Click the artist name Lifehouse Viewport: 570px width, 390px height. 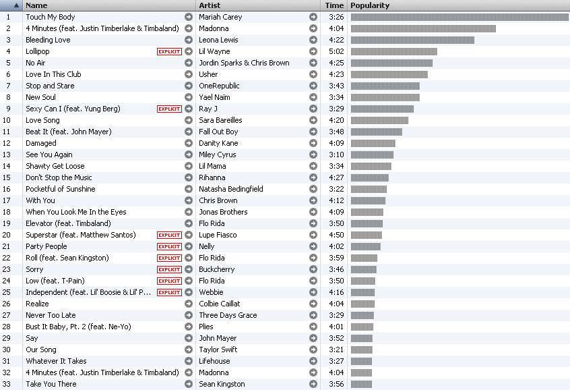pos(214,361)
